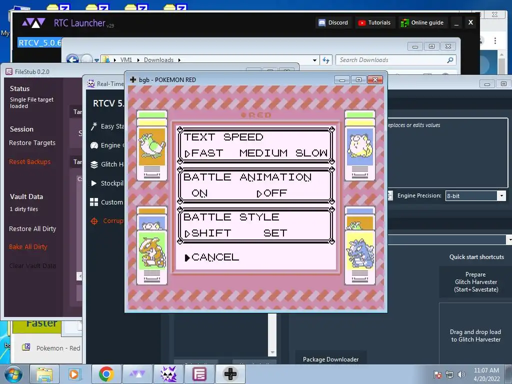Click the FileStub window icon

coord(9,71)
